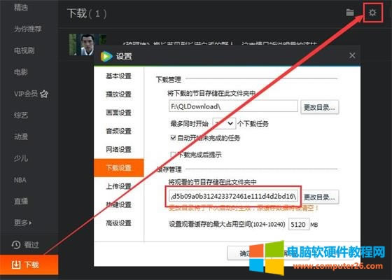Click the F:\QLDownload\ path field
The width and height of the screenshot is (392, 280).
tap(233, 106)
